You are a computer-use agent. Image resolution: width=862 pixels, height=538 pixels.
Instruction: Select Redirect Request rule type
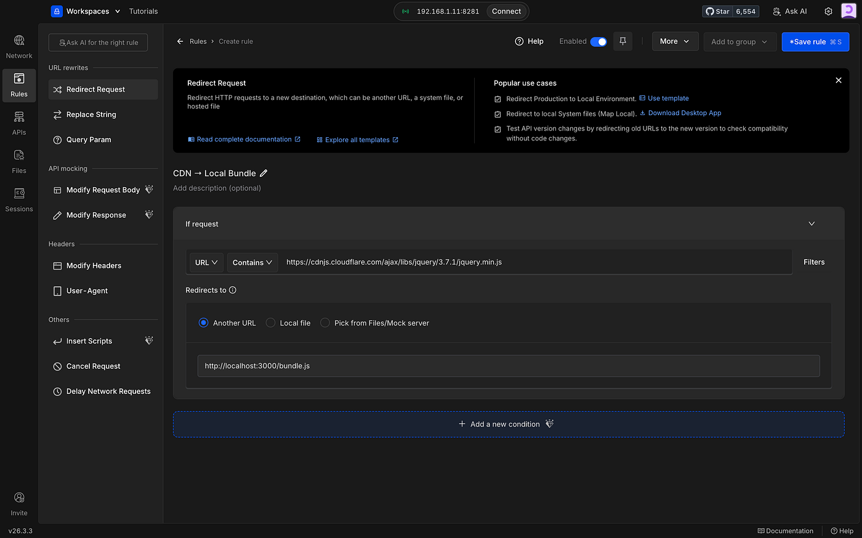(103, 89)
